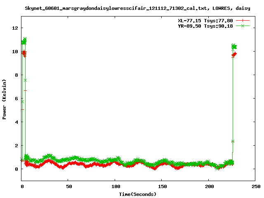
Task: Click the y-axis tick label 4
Action: click(x=16, y=122)
